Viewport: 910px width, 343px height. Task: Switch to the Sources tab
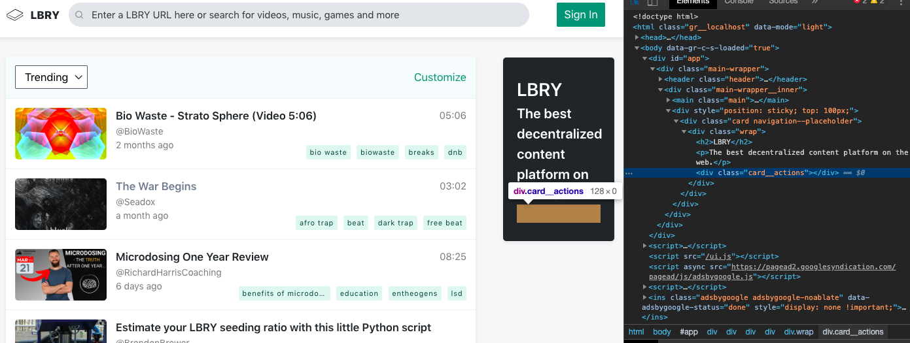pos(782,3)
